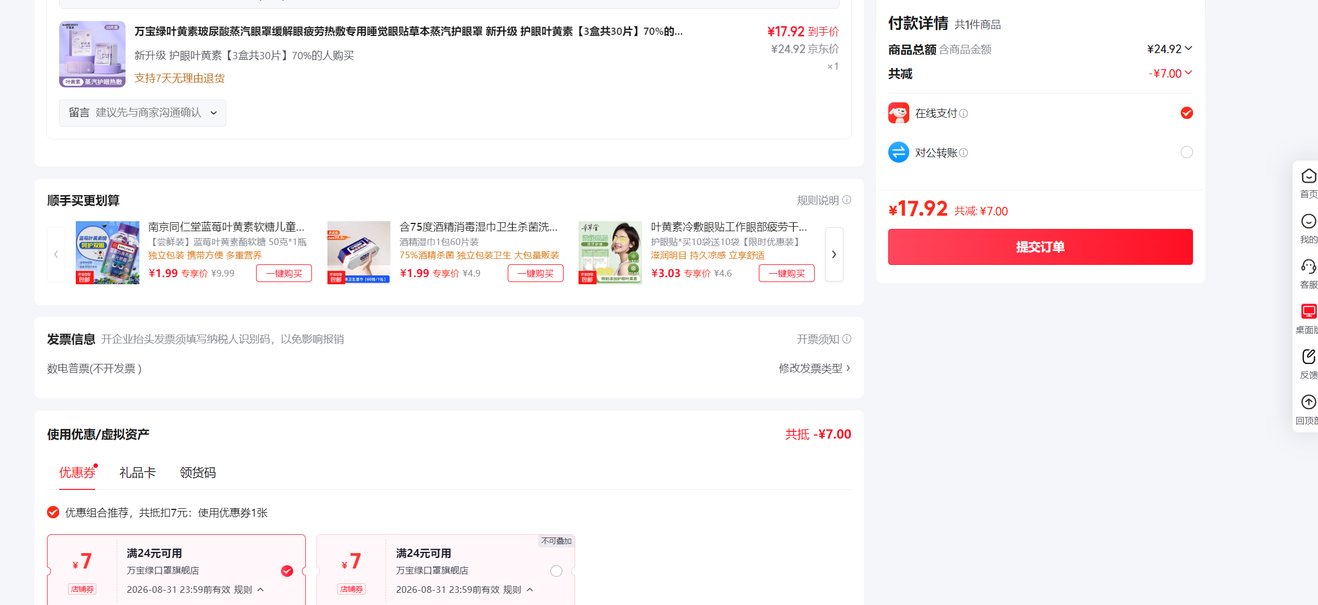Open the red desktop version icon
This screenshot has width=1318, height=605.
coord(1309,311)
